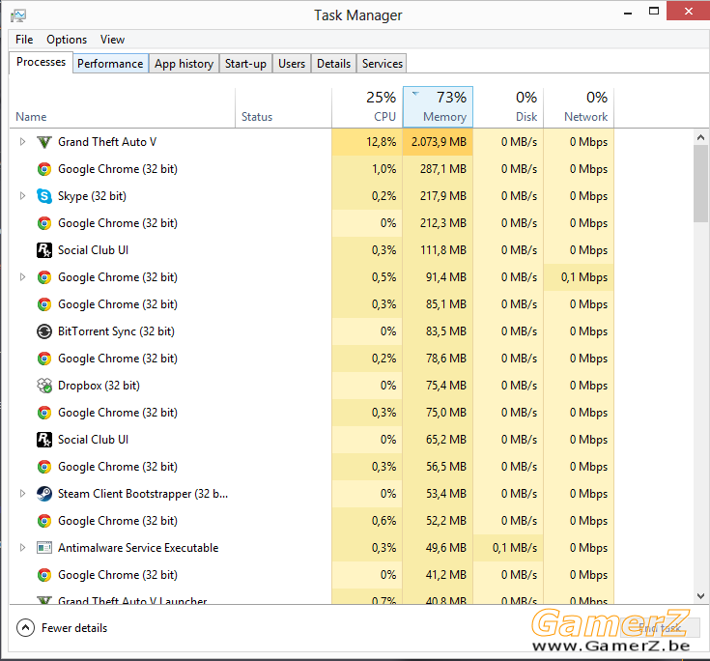The image size is (710, 661).
Task: Click the scrollbar down arrow
Action: point(700,595)
